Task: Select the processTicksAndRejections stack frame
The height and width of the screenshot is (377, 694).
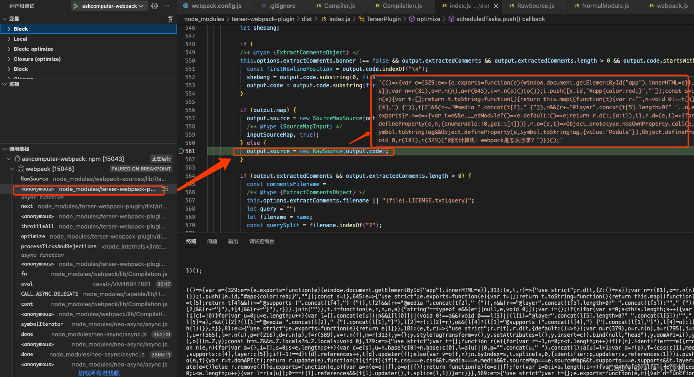Action: click(88, 247)
